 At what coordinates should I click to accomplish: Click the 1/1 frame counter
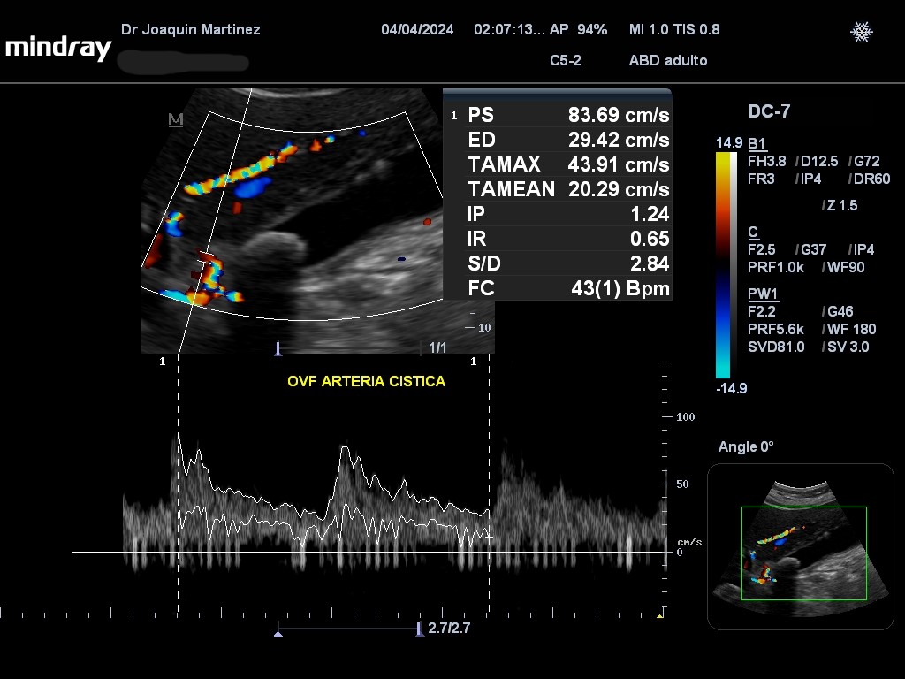pos(437,347)
